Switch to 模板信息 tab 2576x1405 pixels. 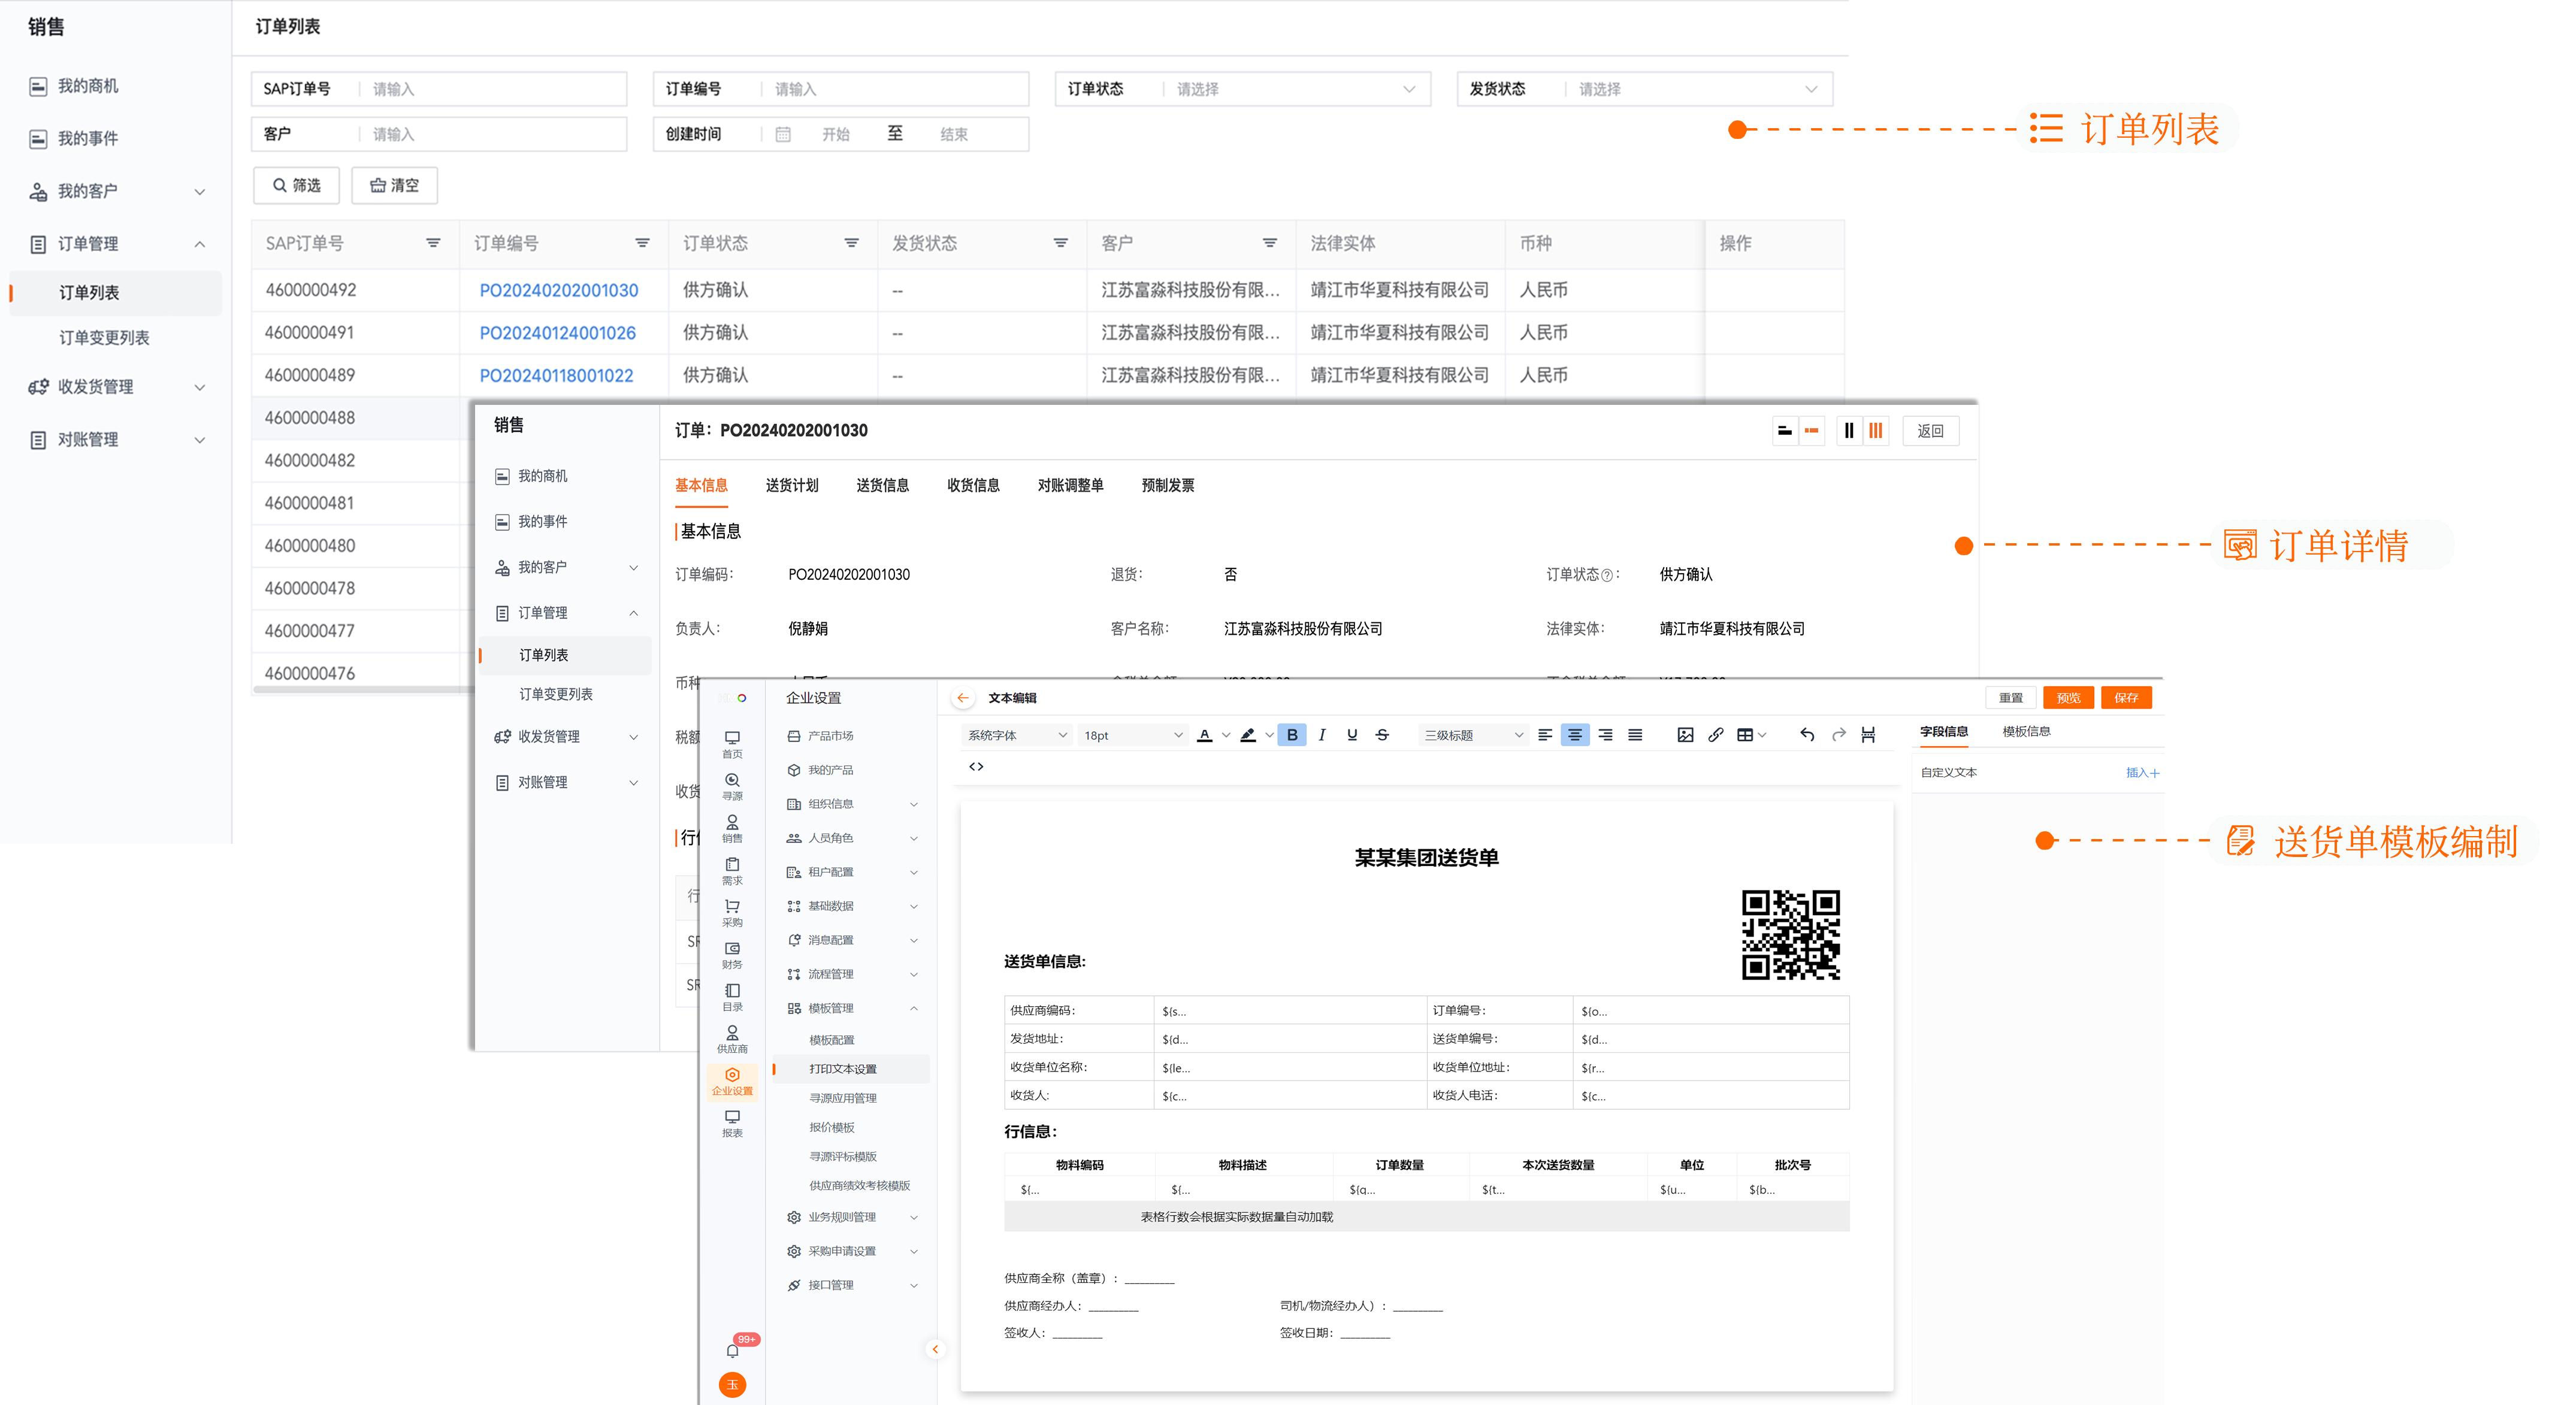[2026, 732]
